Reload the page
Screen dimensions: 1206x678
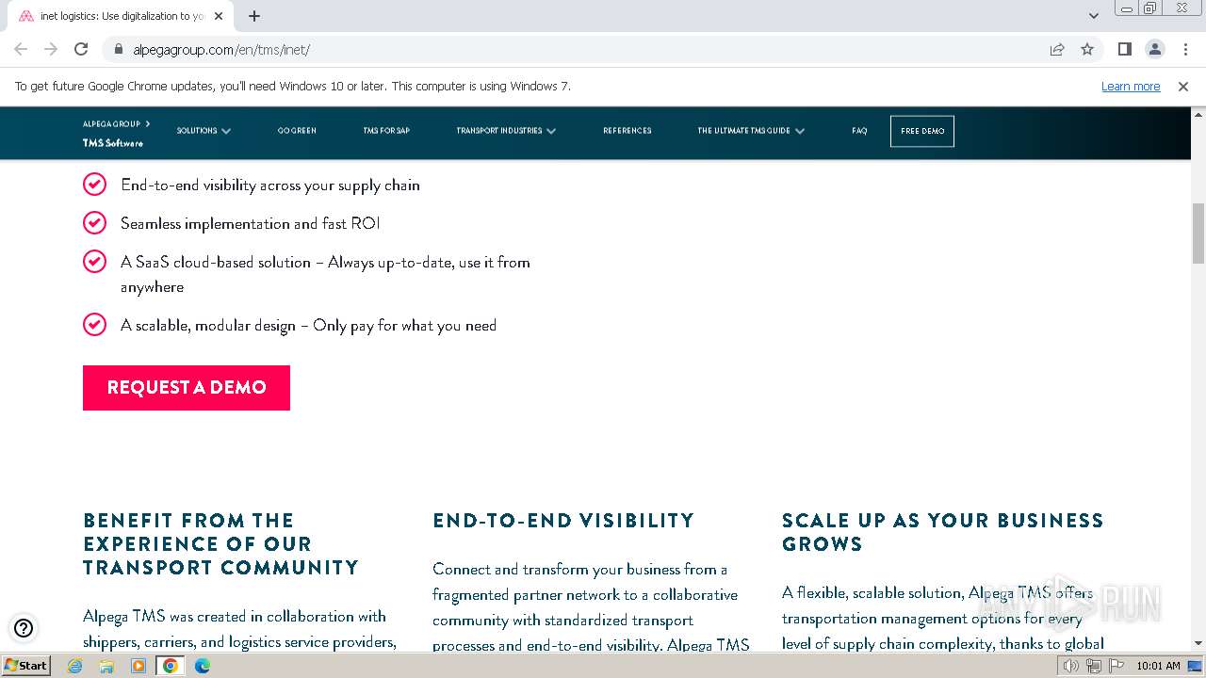click(x=81, y=49)
